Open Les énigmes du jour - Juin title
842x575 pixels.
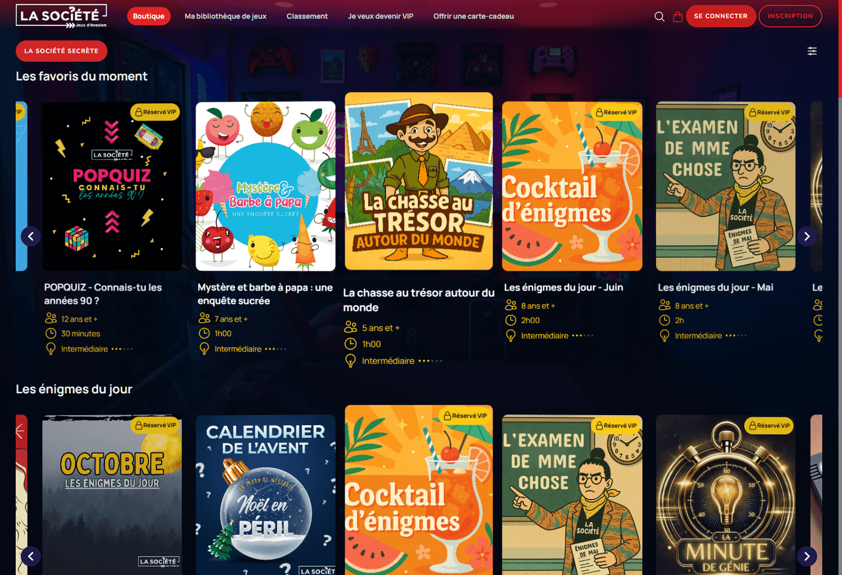tap(564, 287)
